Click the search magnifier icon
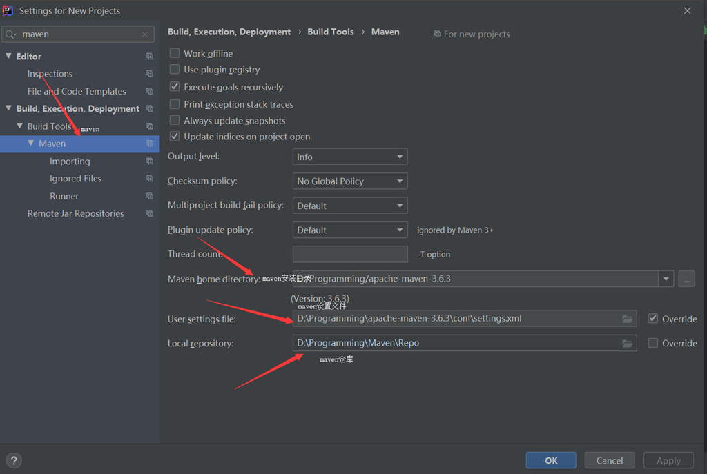Viewport: 707px width, 474px height. tap(11, 34)
